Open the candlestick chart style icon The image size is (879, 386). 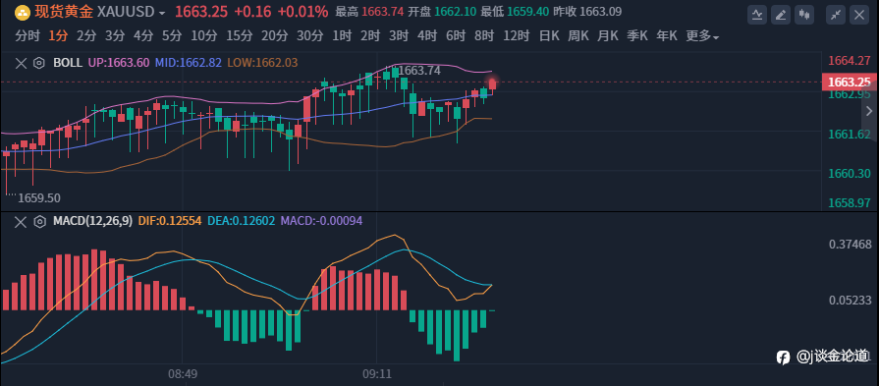pos(804,15)
